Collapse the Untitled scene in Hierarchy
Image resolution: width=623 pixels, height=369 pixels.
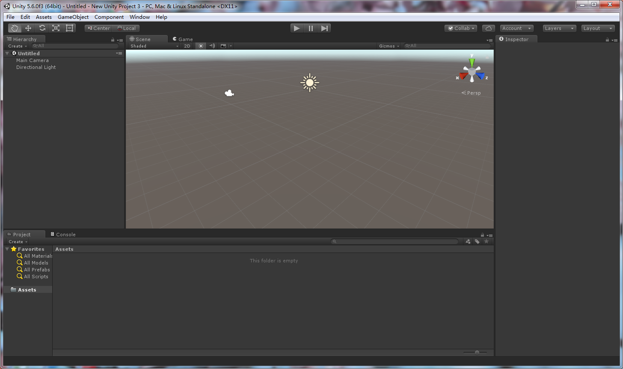(7, 53)
